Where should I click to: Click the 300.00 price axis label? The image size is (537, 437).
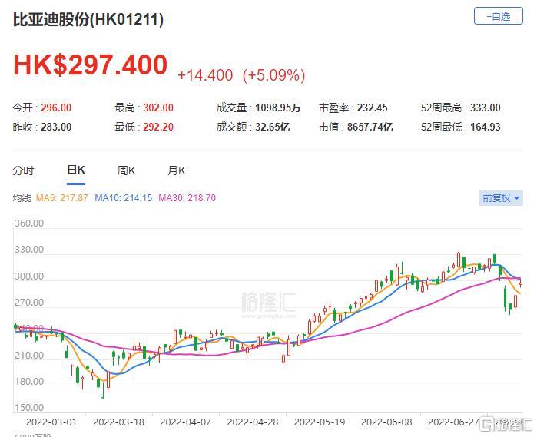point(29,276)
